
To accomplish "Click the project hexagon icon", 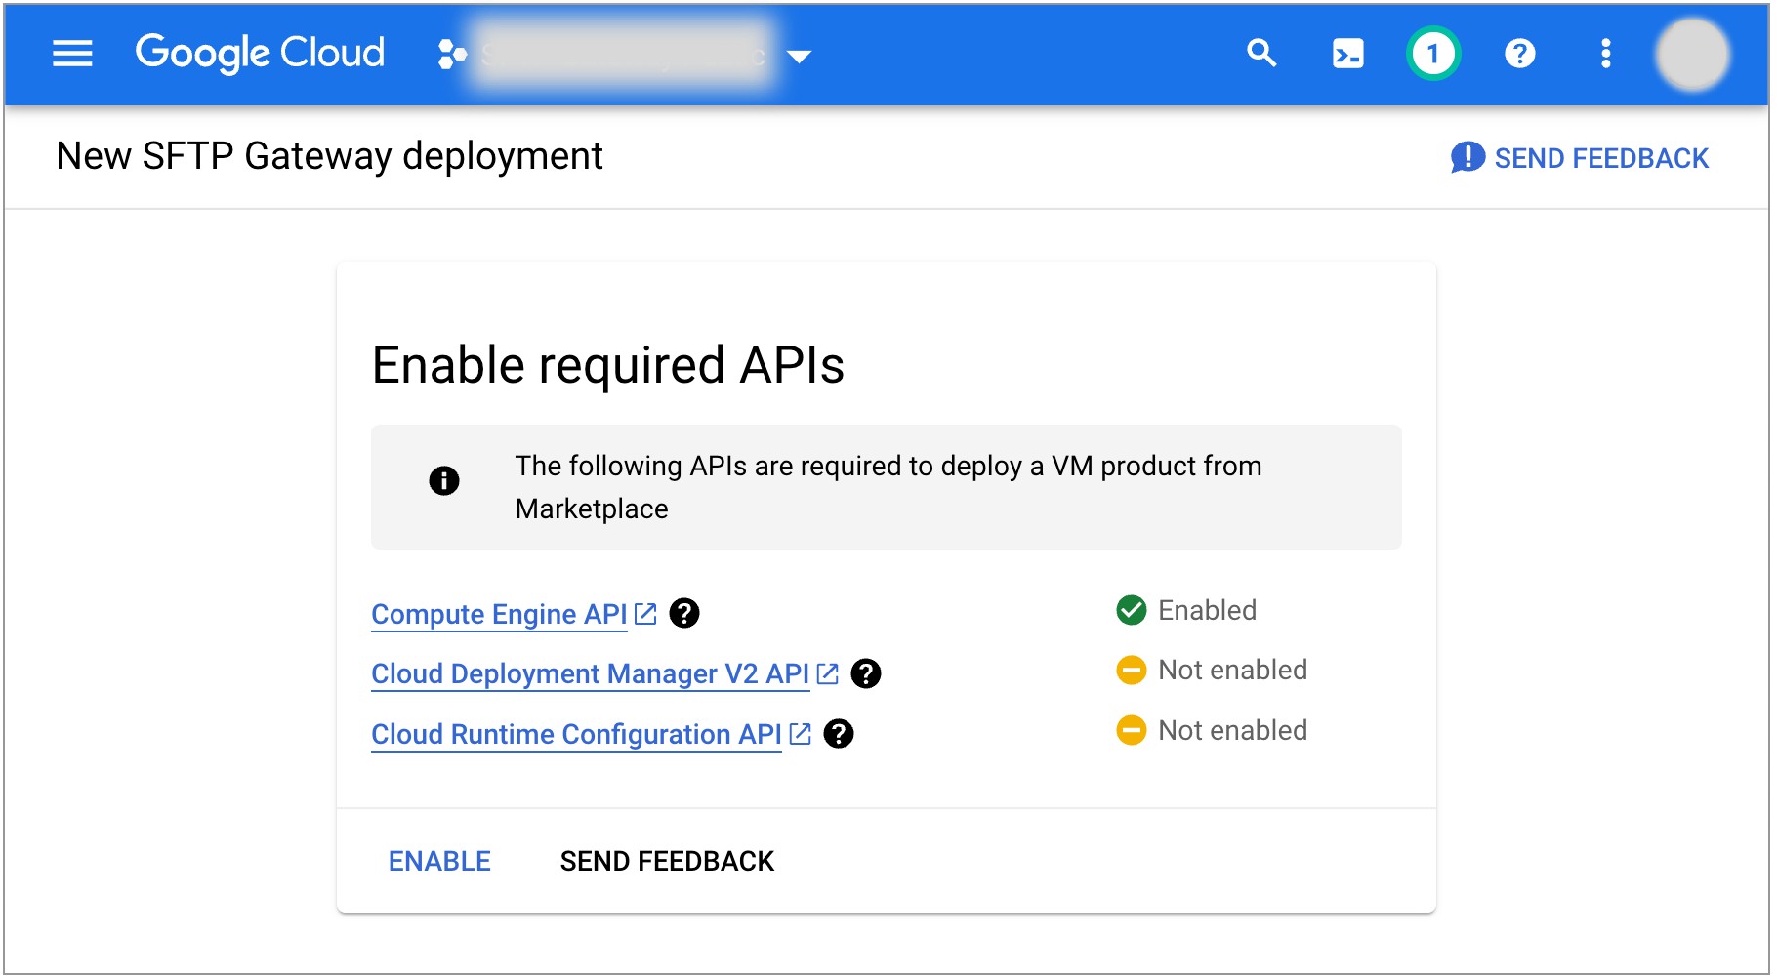I will pos(452,54).
